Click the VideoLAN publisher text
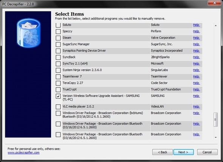The height and width of the screenshot is (162, 223). pyautogui.click(x=157, y=106)
